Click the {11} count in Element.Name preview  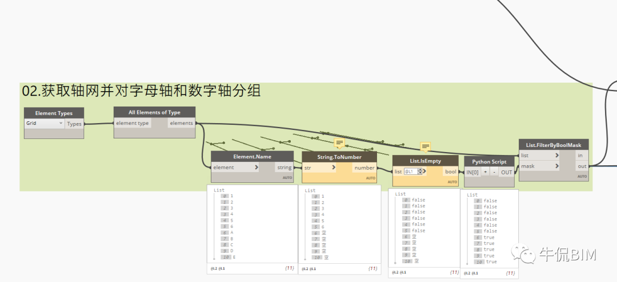289,269
